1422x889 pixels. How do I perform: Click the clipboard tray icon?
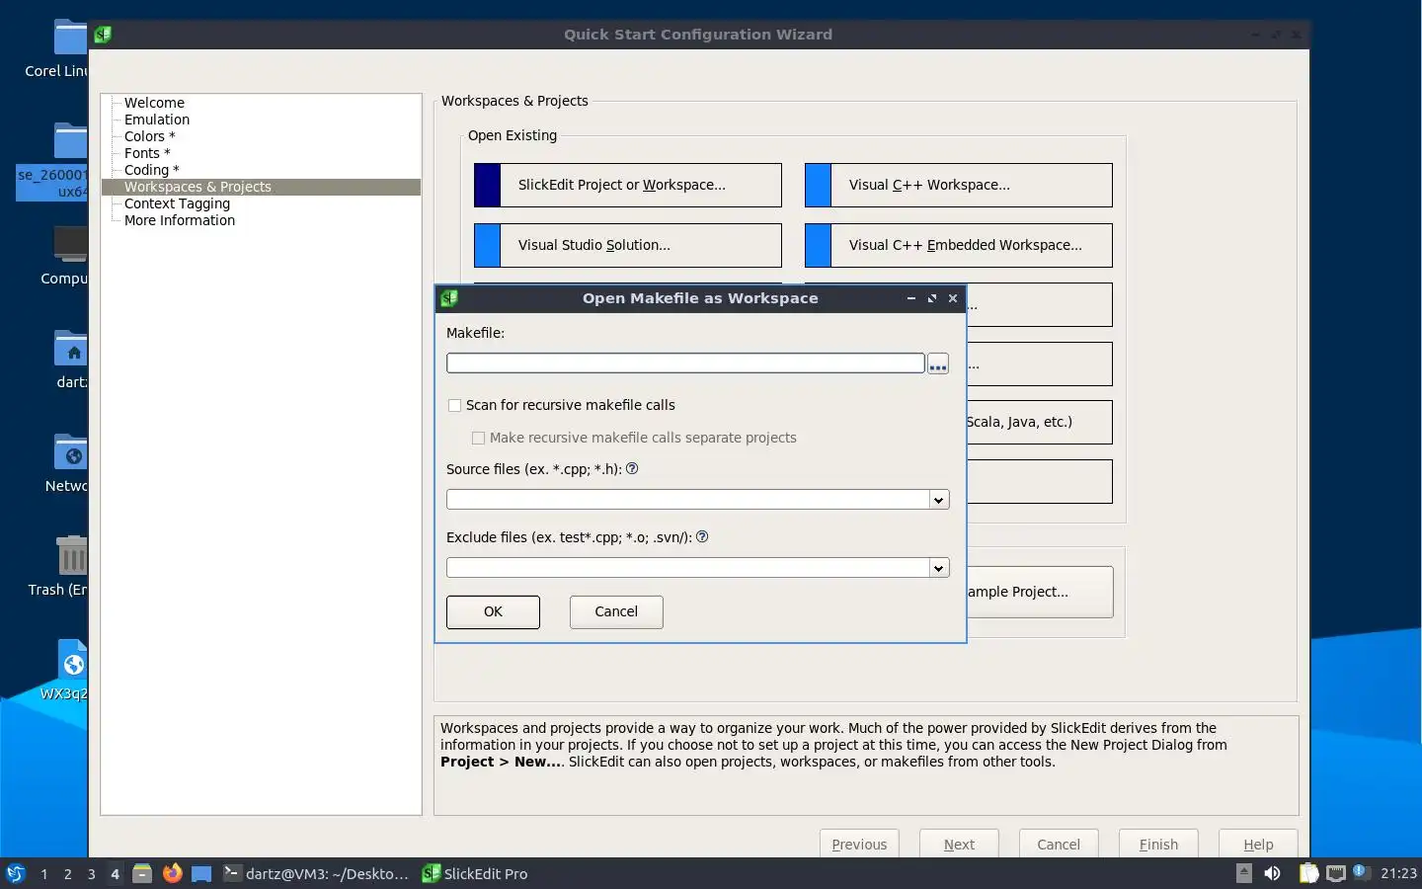1308,873
